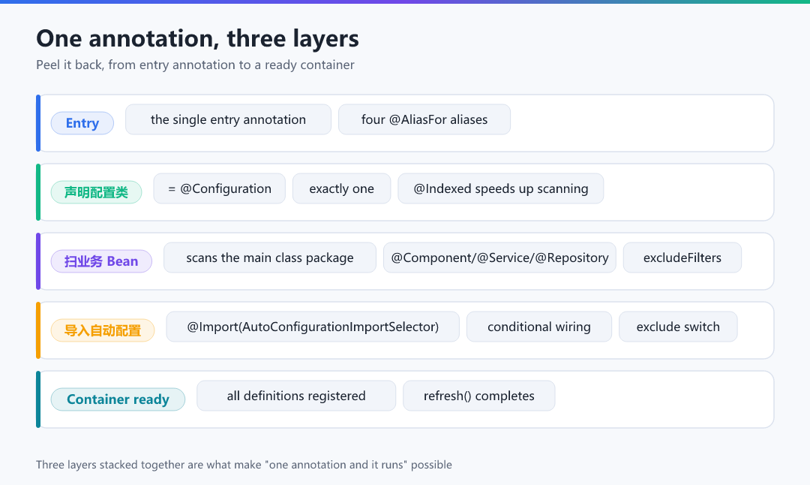
Task: Click the blue Entry label pill
Action: pos(82,123)
